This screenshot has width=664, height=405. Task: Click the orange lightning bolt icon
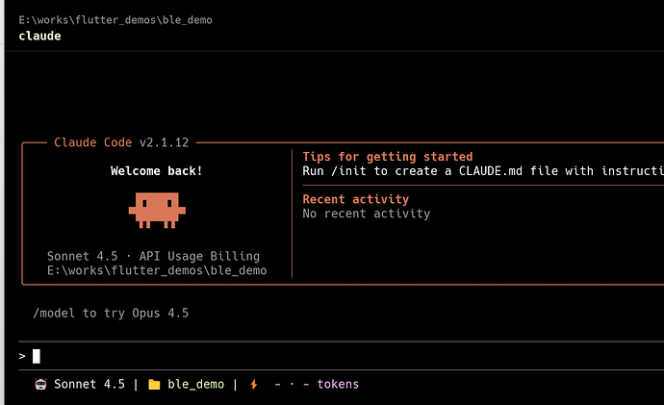(x=254, y=384)
